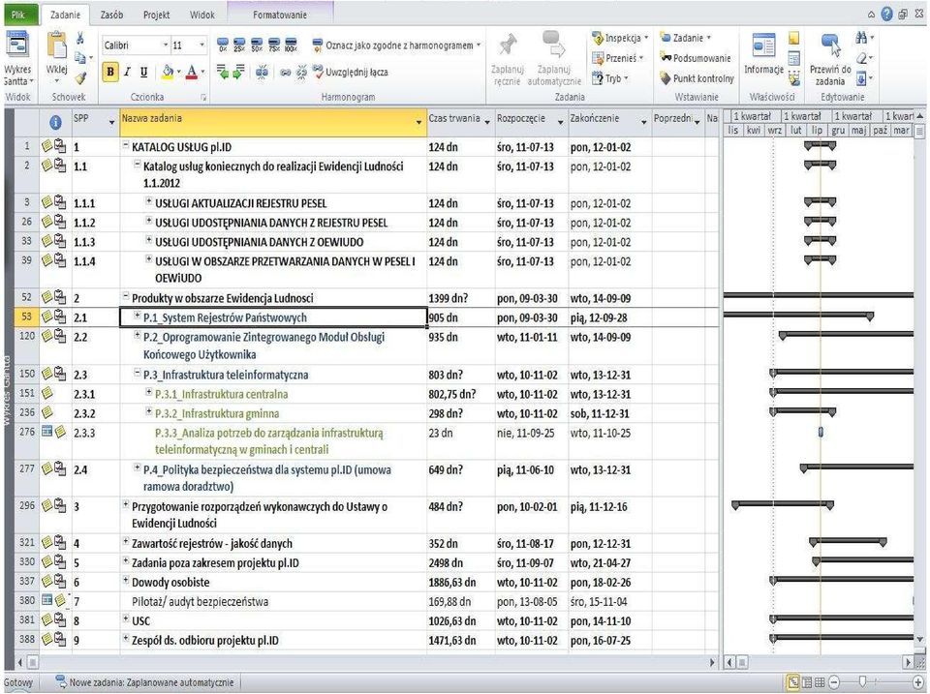Open the Calibri font name dropdown

(x=166, y=45)
